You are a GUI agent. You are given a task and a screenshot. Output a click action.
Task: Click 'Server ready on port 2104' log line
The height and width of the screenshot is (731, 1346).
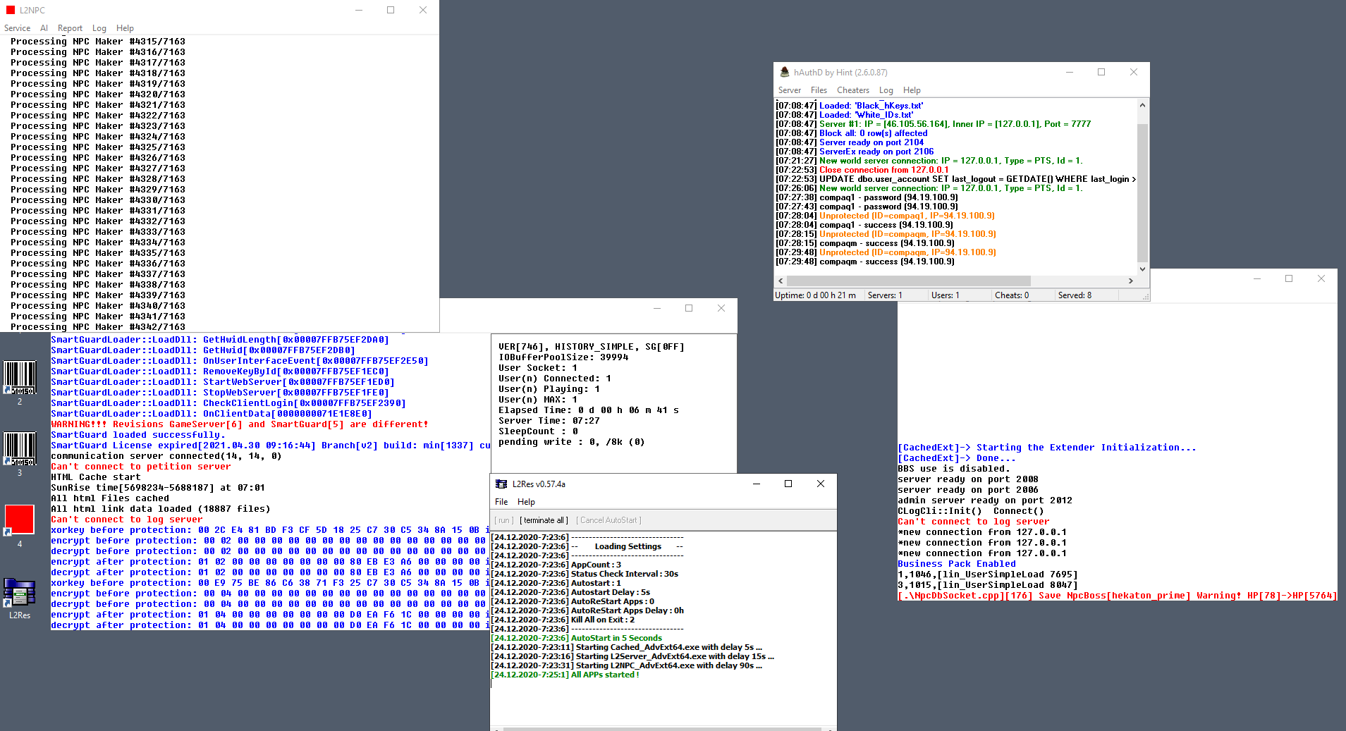pos(850,142)
